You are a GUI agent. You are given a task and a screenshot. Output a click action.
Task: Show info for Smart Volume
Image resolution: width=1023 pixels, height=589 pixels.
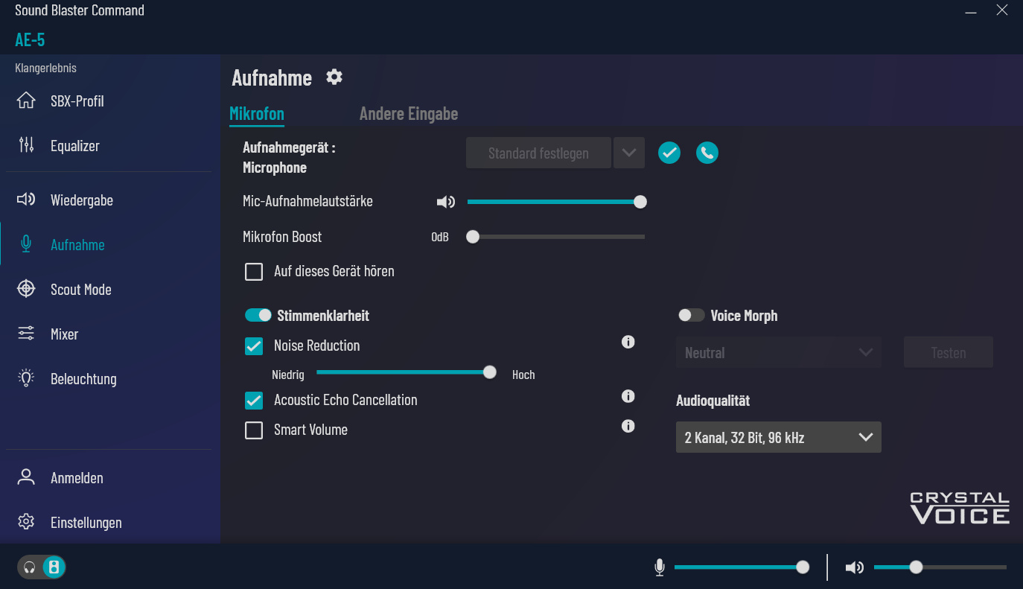(628, 426)
